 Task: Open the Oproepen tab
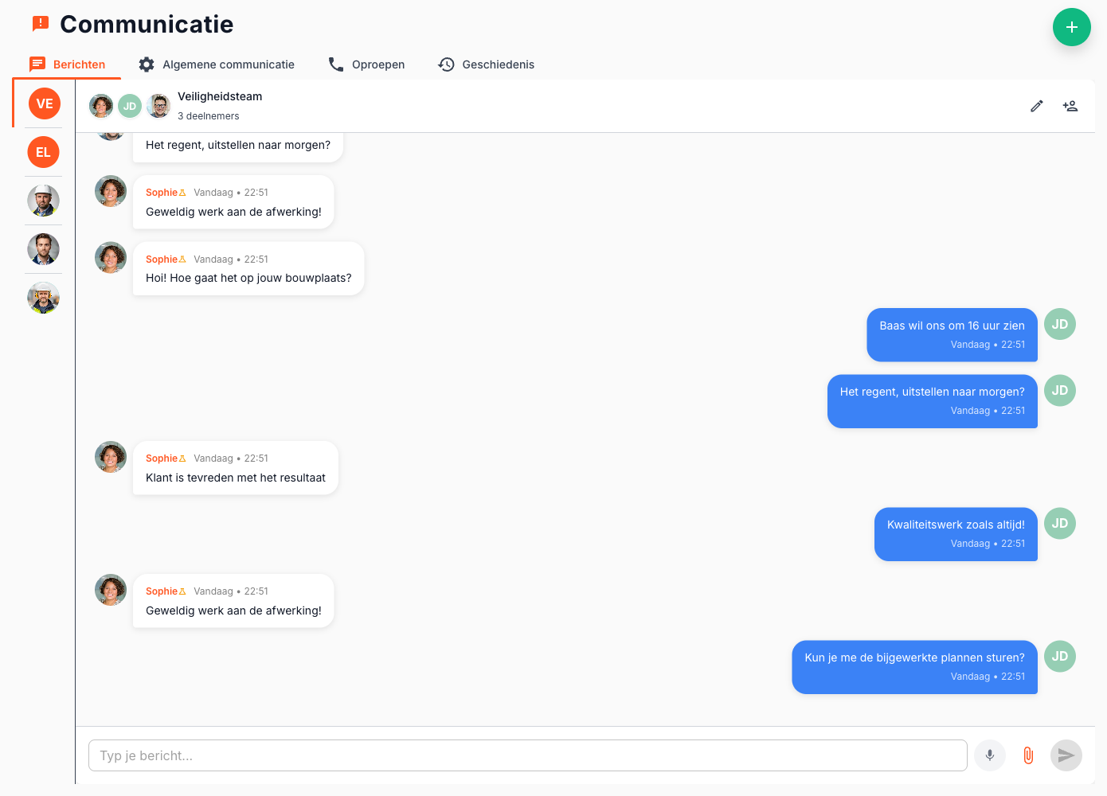point(366,64)
